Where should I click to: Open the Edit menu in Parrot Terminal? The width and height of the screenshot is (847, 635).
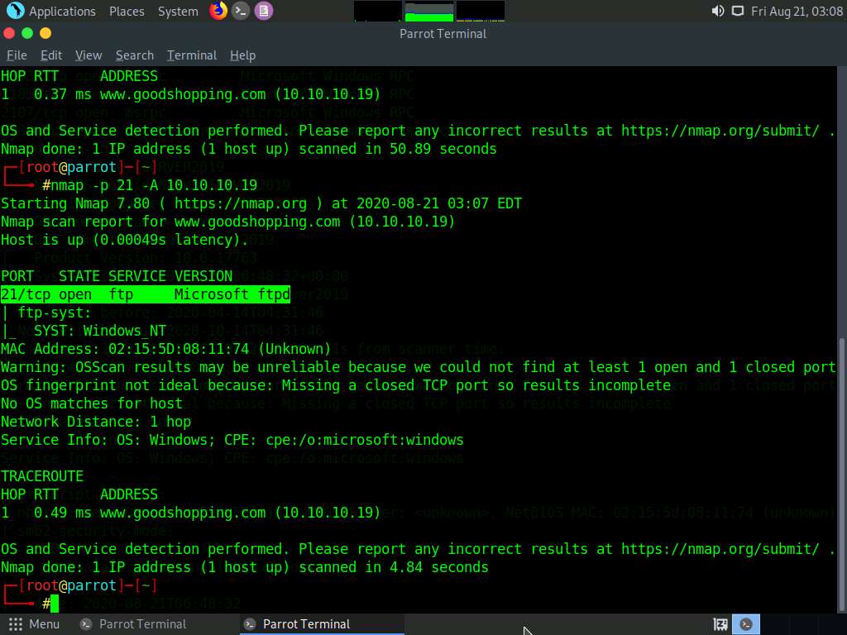pyautogui.click(x=51, y=55)
